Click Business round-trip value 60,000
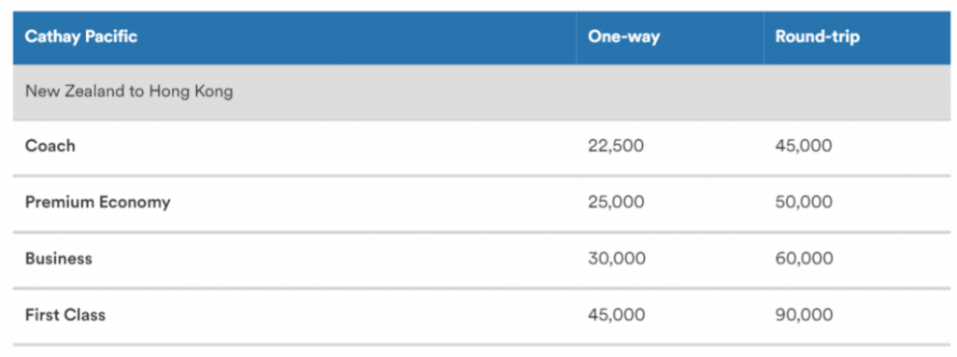957x357 pixels. point(803,259)
